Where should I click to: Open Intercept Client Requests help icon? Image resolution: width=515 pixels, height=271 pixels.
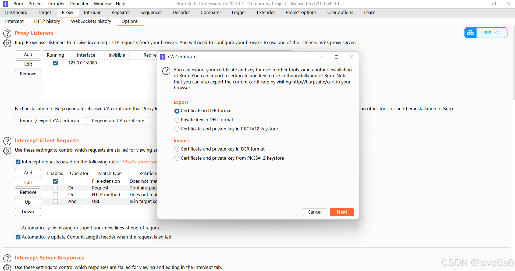coord(7,141)
